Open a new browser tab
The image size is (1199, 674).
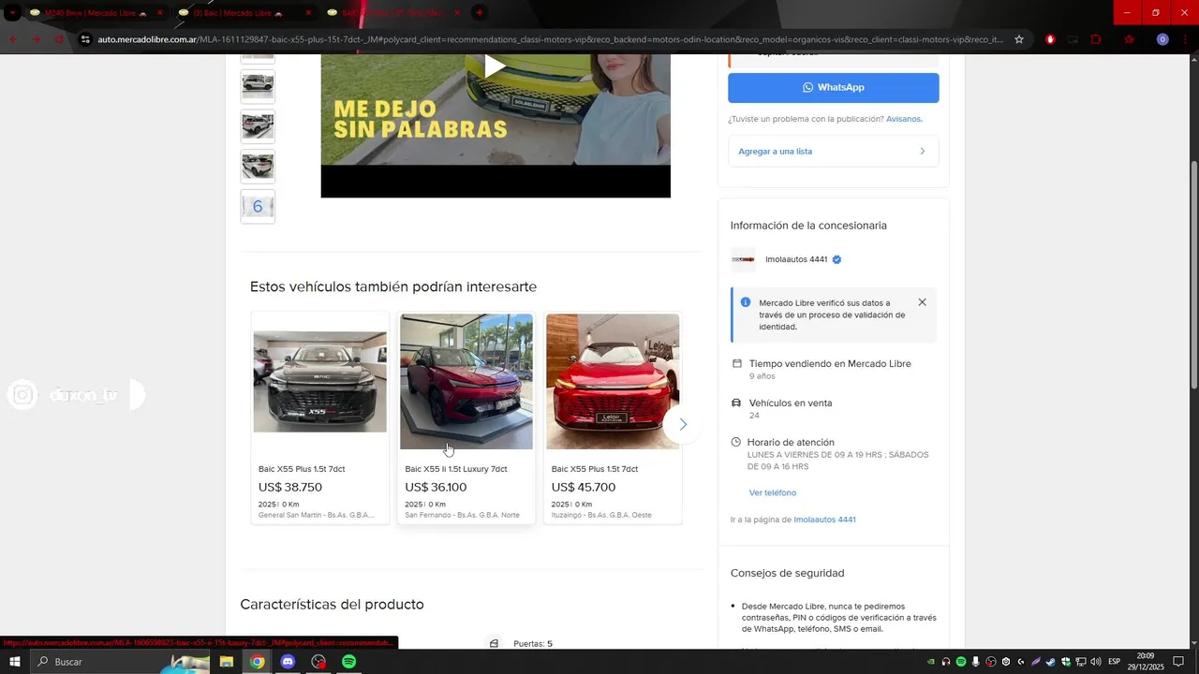click(480, 13)
